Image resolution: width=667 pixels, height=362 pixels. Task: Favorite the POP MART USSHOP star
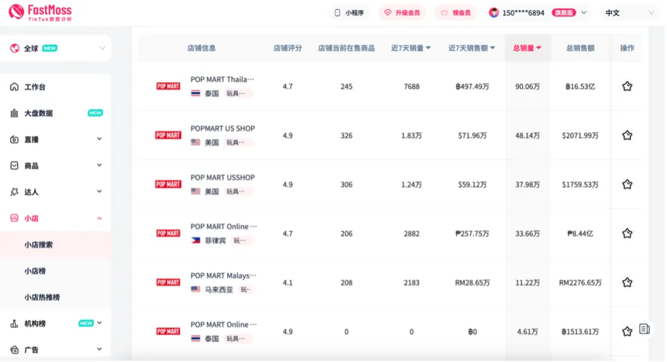coord(627,185)
